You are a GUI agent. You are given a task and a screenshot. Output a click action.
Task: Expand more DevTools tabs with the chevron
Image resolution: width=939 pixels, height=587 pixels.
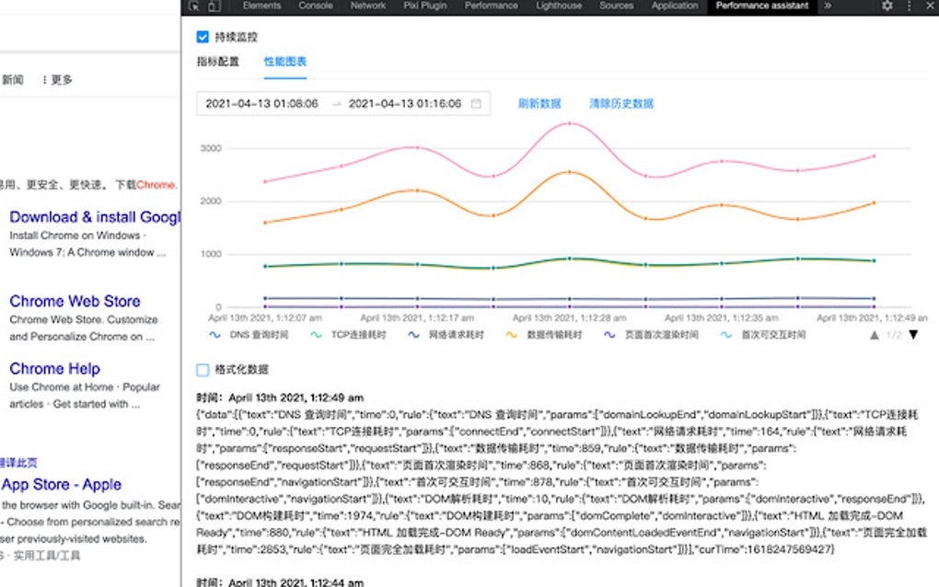click(x=828, y=6)
